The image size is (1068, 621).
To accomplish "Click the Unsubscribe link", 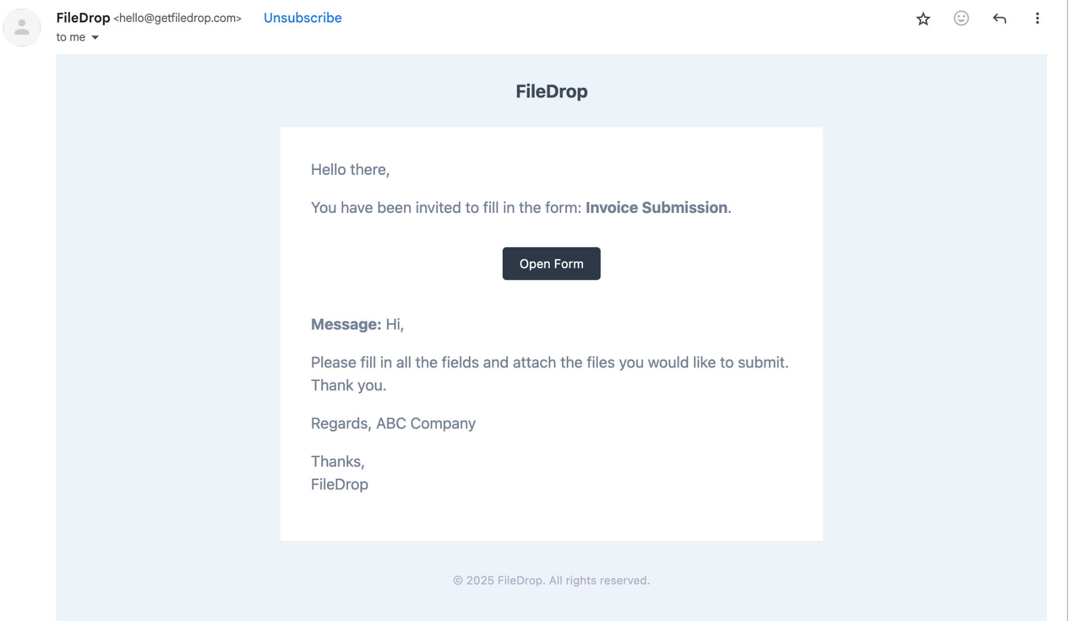I will point(302,18).
